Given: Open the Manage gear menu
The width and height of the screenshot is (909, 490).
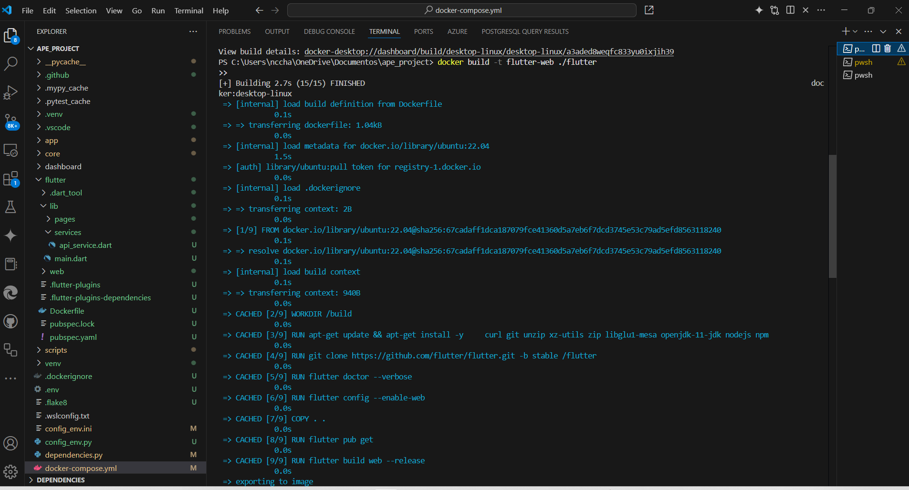Looking at the screenshot, I should 10,472.
